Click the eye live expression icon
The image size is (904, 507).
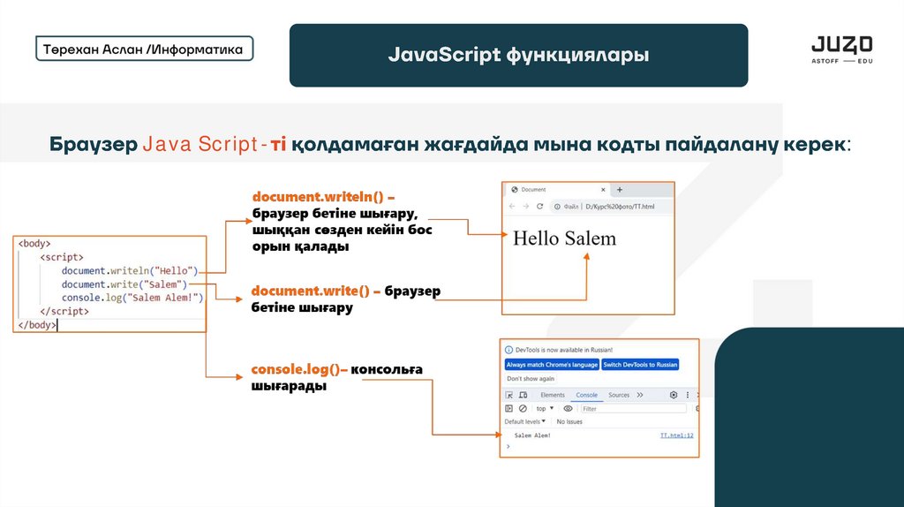[568, 408]
